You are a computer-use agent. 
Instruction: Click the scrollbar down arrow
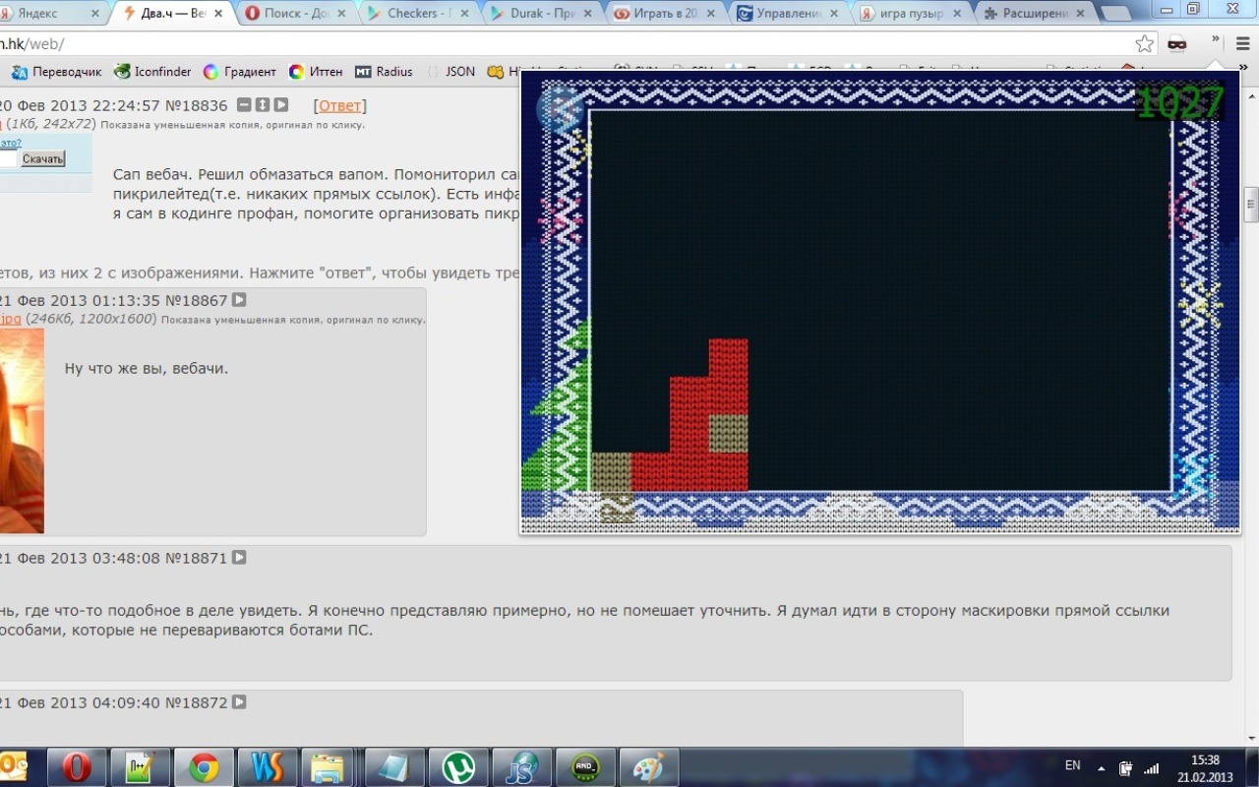(1251, 739)
